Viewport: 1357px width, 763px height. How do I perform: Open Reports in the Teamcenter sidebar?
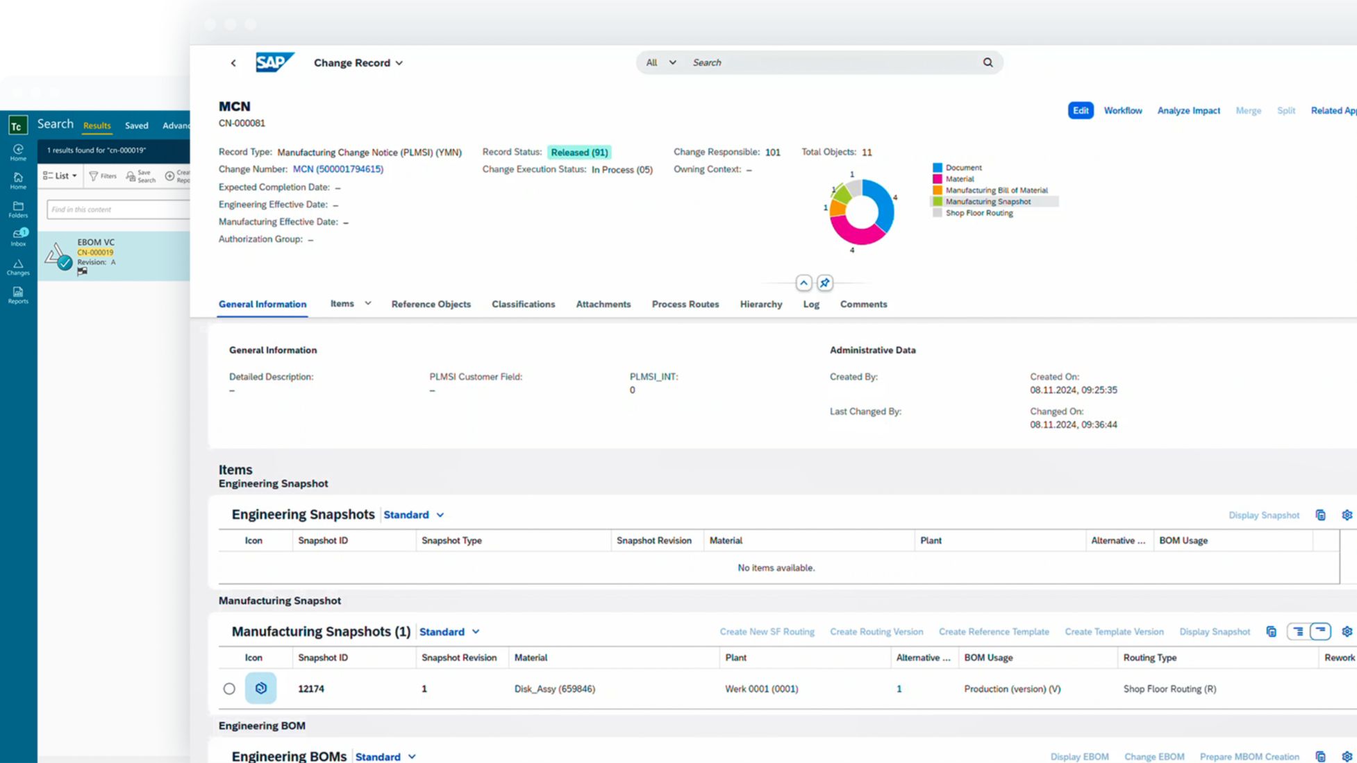(18, 295)
